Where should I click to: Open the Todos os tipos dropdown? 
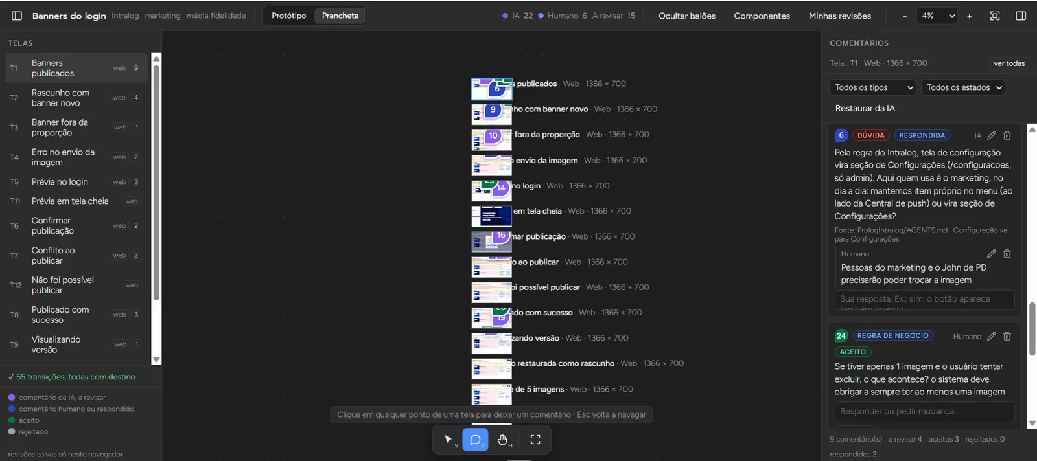tap(872, 87)
